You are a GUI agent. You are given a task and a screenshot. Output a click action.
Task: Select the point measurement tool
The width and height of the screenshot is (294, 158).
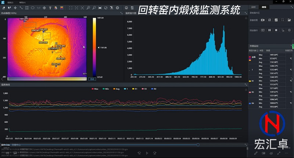pyautogui.click(x=15, y=8)
